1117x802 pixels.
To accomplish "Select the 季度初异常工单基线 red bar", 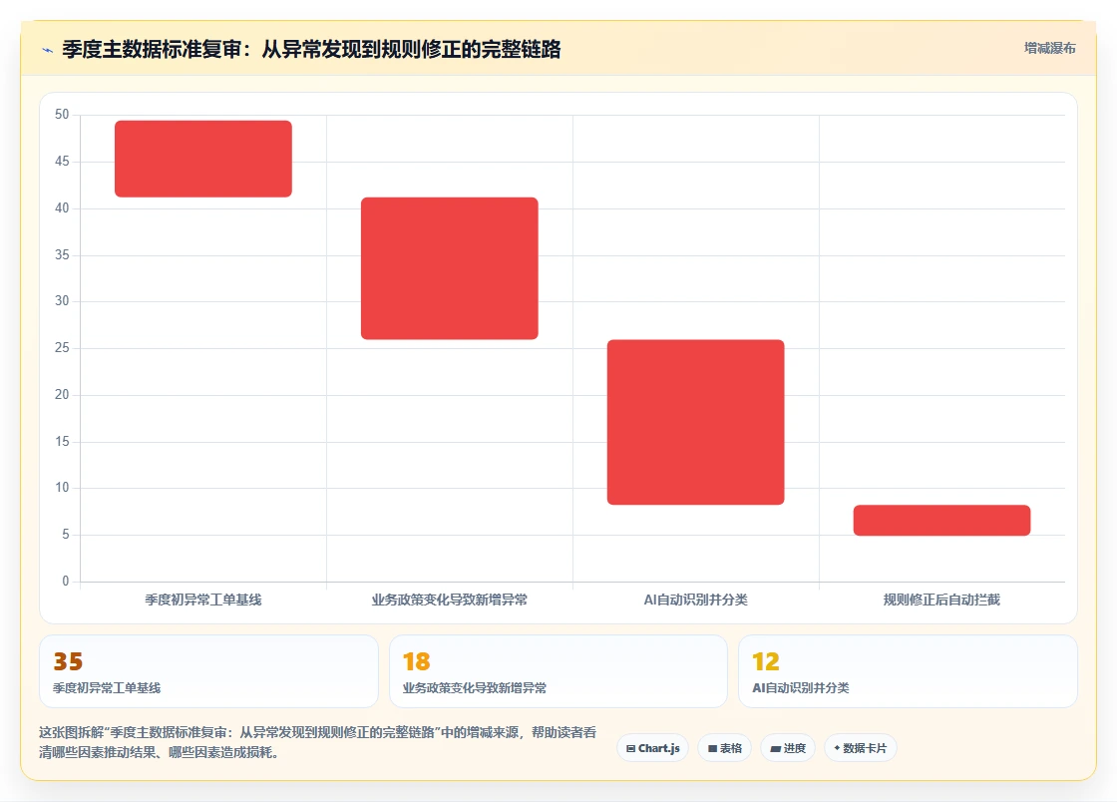I will 203,159.
